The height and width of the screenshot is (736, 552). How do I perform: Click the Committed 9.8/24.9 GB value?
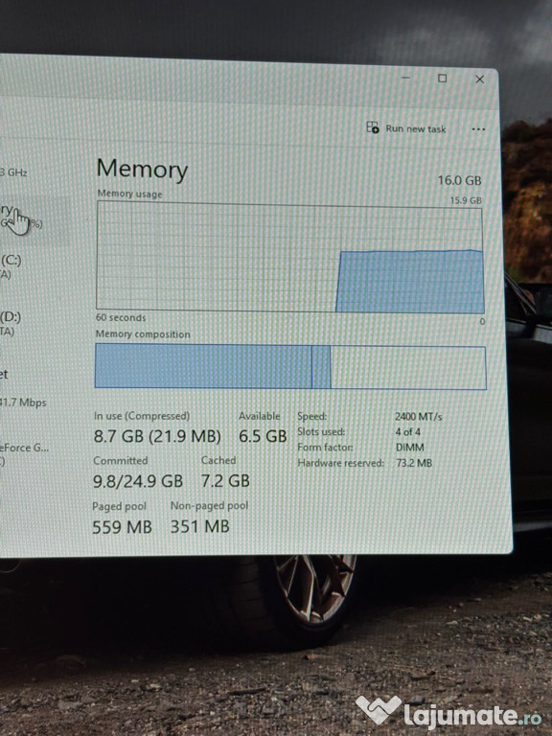coord(138,481)
